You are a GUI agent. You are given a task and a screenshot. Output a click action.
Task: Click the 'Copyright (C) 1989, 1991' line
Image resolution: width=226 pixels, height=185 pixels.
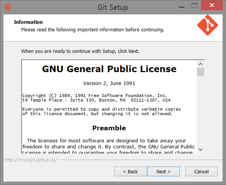(x=94, y=96)
